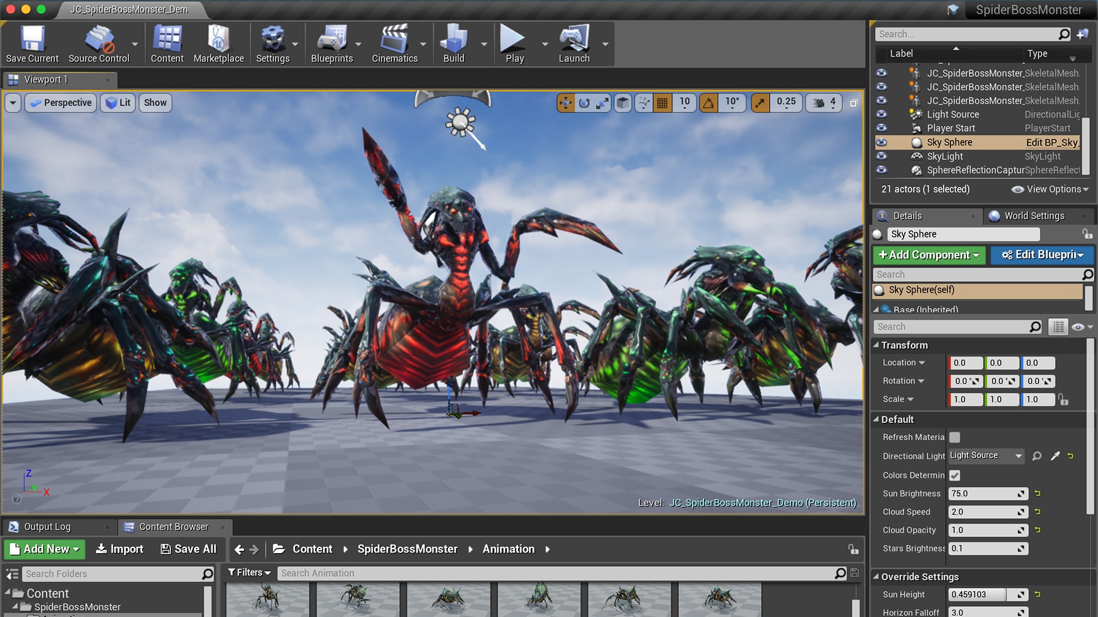Image resolution: width=1098 pixels, height=617 pixels.
Task: Enable the Refresh Material checkbox
Action: click(x=954, y=437)
